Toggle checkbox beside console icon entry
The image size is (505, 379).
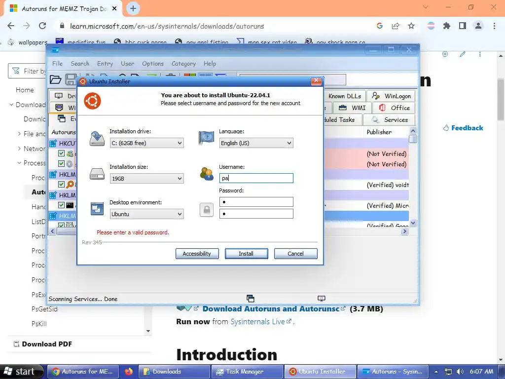tap(61, 205)
